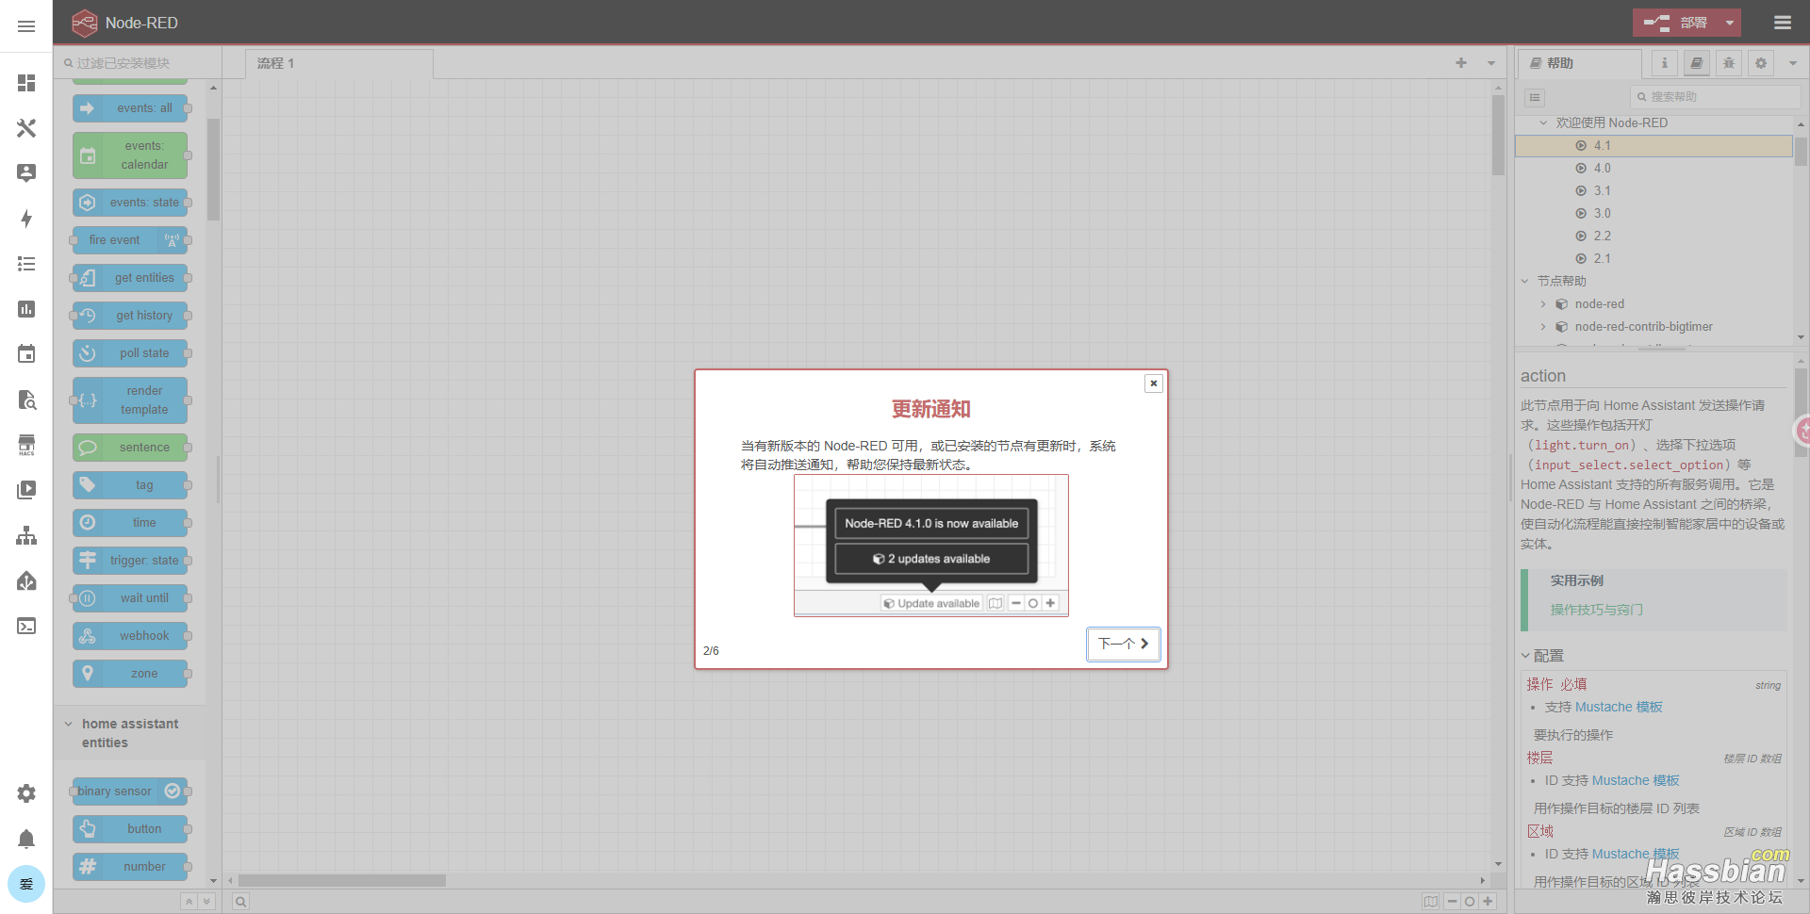Click the 部署 deploy button
Screen dimensions: 1810x914
[x=1675, y=23]
